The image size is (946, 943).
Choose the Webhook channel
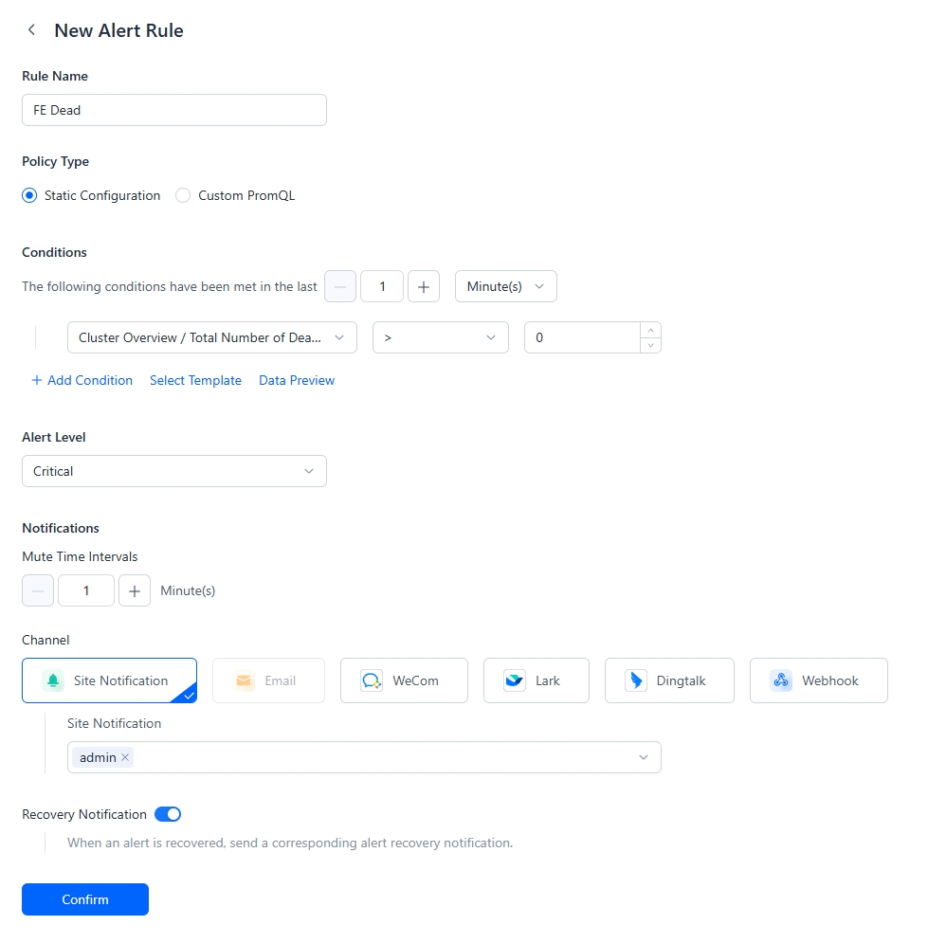pyautogui.click(x=818, y=680)
